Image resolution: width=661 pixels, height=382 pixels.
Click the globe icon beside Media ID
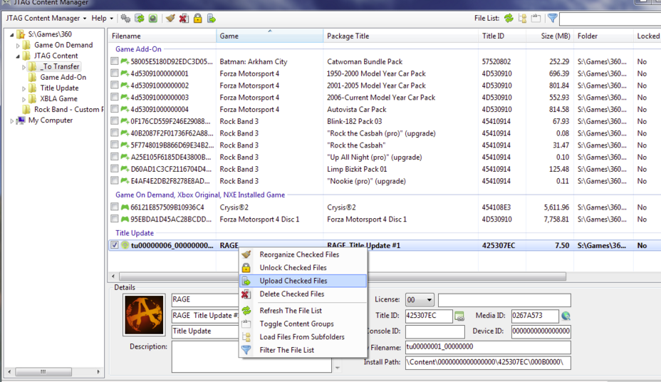tap(566, 316)
